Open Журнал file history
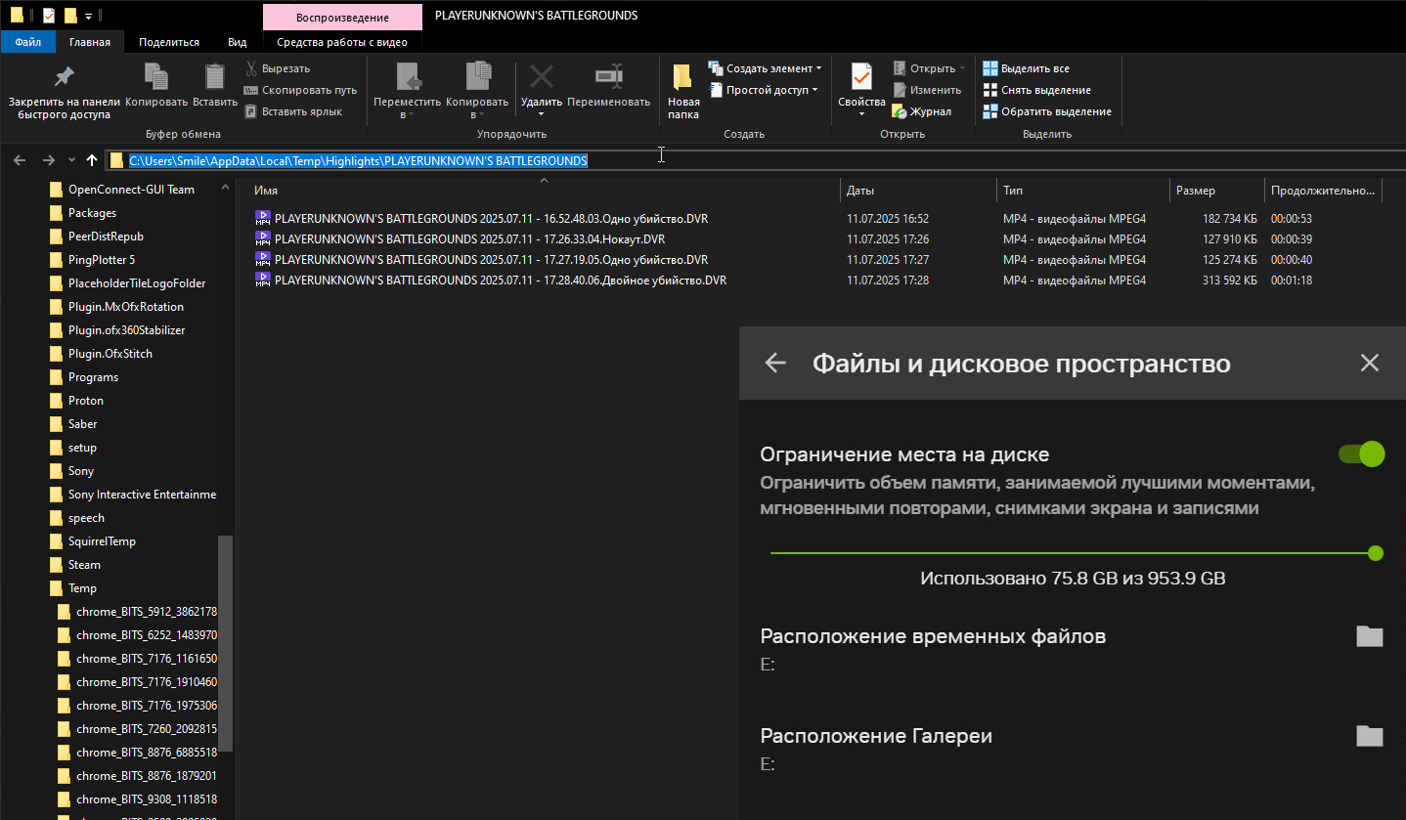This screenshot has width=1406, height=820. [921, 111]
